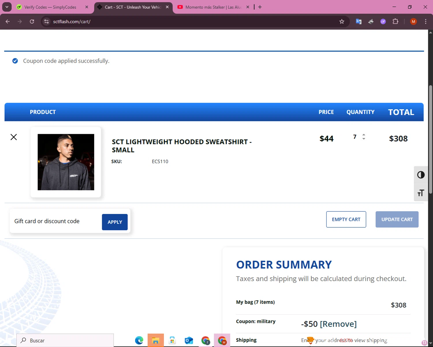Screen dimensions: 433x347
Task: Click the QUANTITY column header
Action: click(x=360, y=112)
